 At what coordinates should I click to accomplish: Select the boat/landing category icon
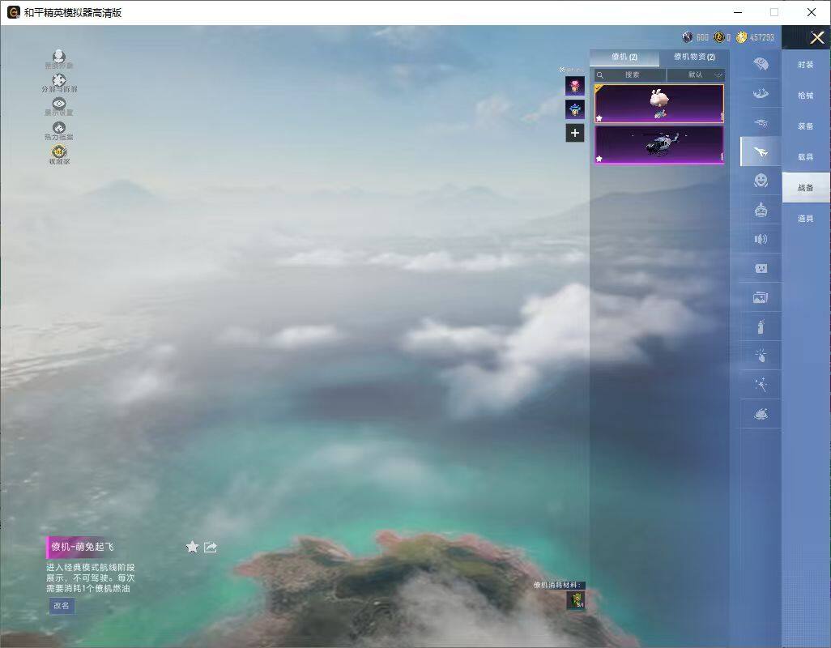[x=761, y=94]
